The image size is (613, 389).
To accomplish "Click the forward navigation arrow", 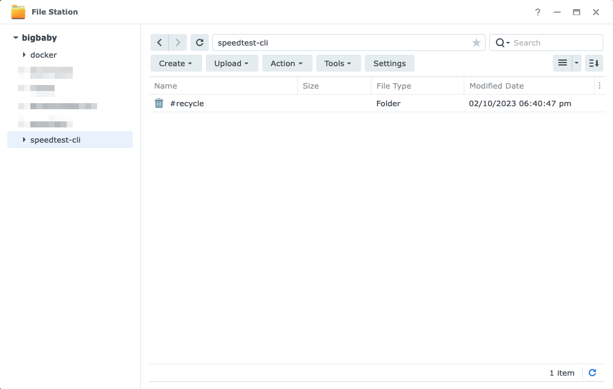I will 178,42.
